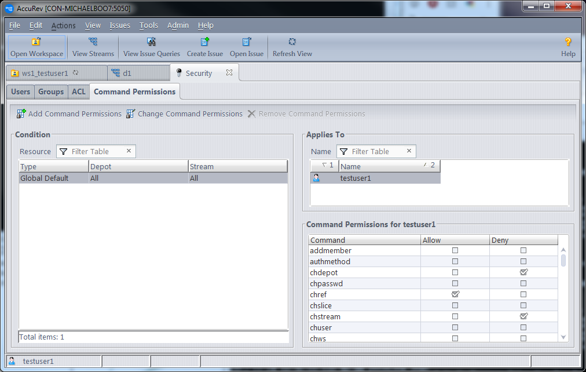The image size is (586, 372).
Task: Uncheck the Allow checkbox for chref
Action: click(455, 294)
